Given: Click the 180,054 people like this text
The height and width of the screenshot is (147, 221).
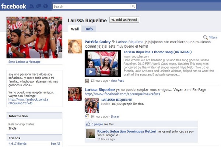Looking at the screenshot, I should tap(128, 104).
